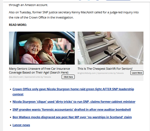Click the 'Learn More' ad button

pyautogui.click(x=137, y=73)
